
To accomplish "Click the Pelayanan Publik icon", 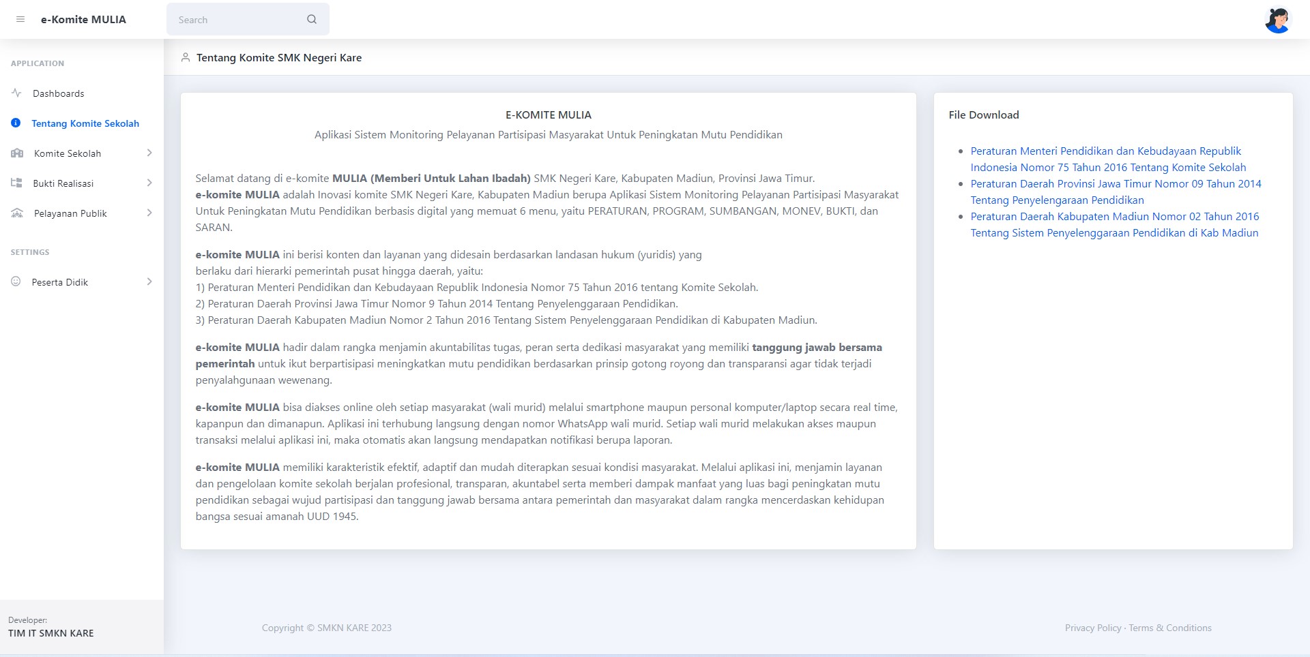I will (17, 213).
